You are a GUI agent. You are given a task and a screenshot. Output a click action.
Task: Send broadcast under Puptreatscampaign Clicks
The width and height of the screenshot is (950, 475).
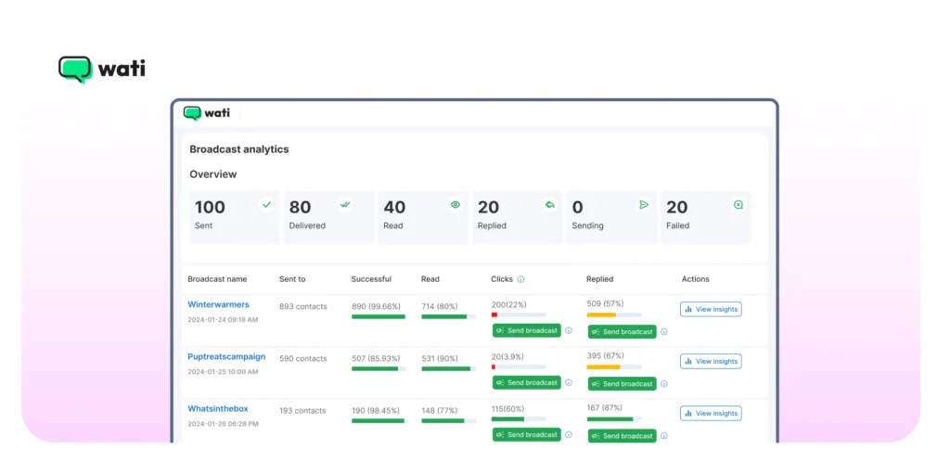click(x=527, y=383)
